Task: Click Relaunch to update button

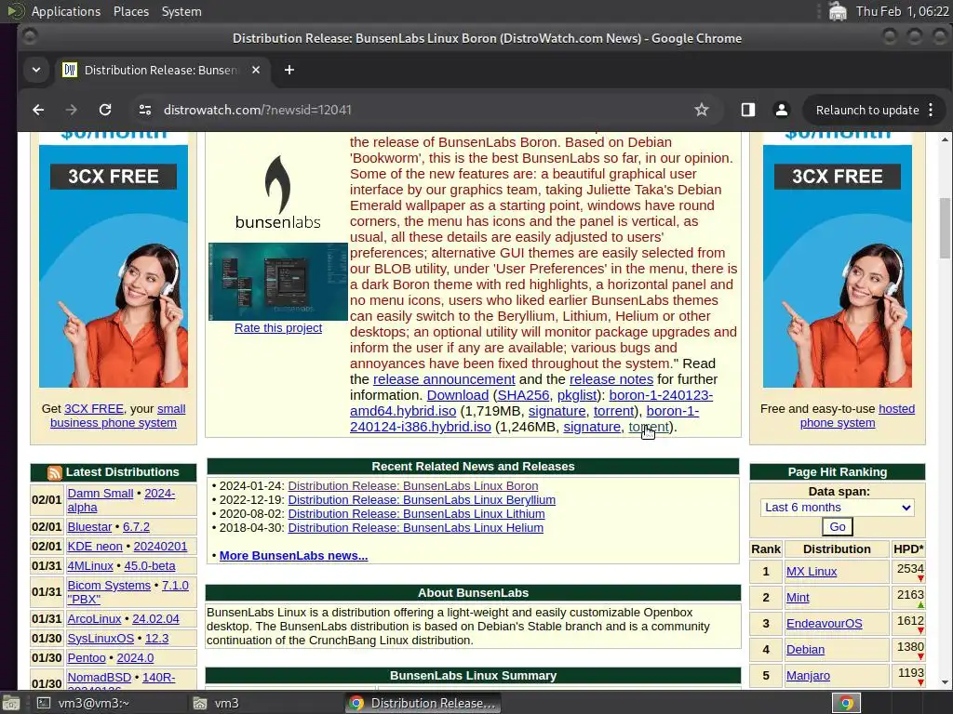Action: coord(866,110)
